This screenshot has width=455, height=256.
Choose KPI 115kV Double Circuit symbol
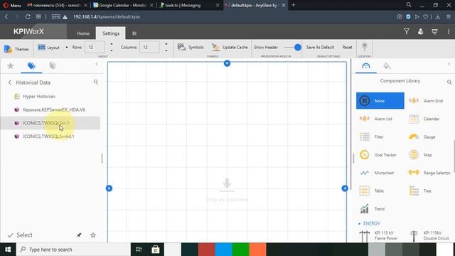429,235
